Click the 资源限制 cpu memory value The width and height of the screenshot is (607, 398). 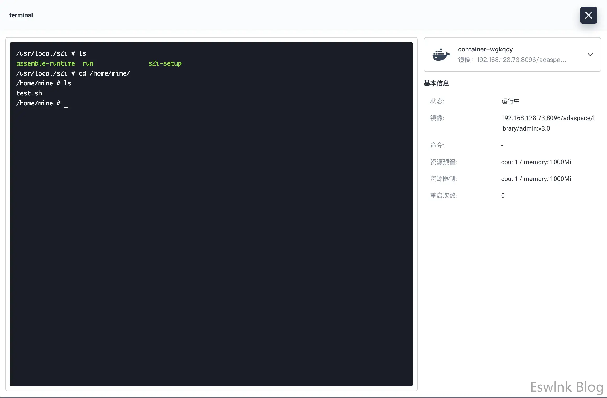(x=536, y=179)
